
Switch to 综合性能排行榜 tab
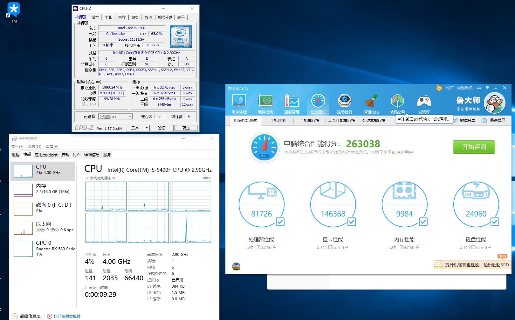pyautogui.click(x=342, y=121)
